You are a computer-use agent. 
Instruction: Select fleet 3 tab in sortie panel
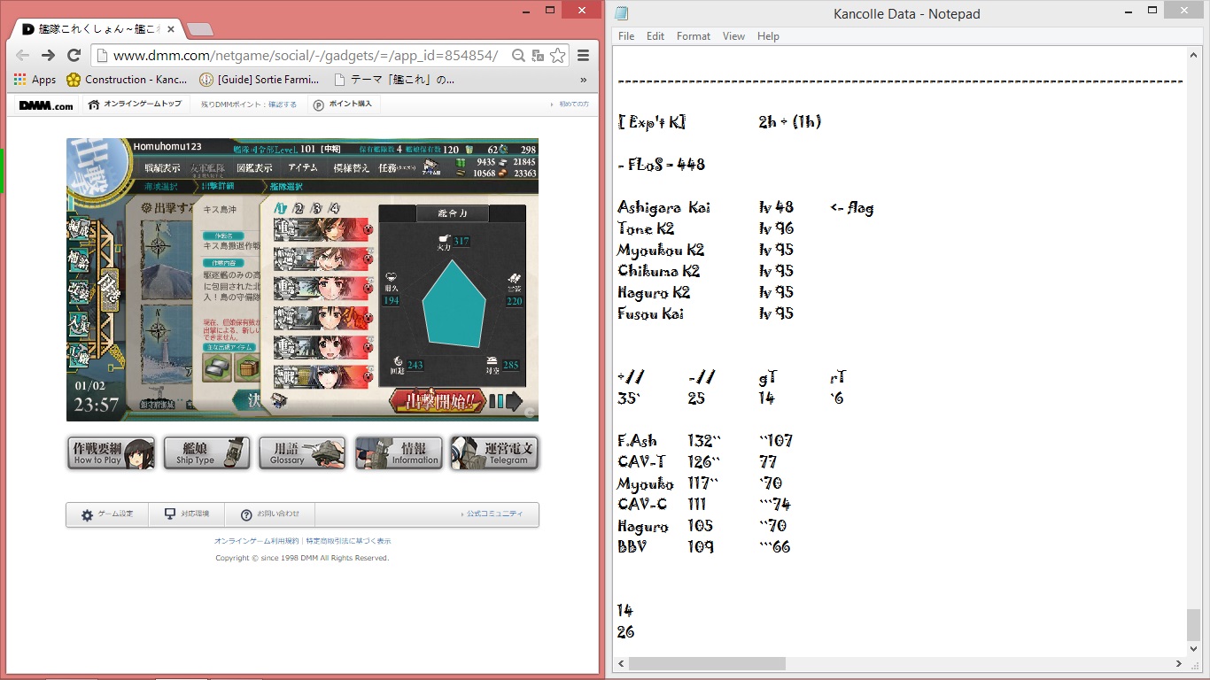(316, 208)
